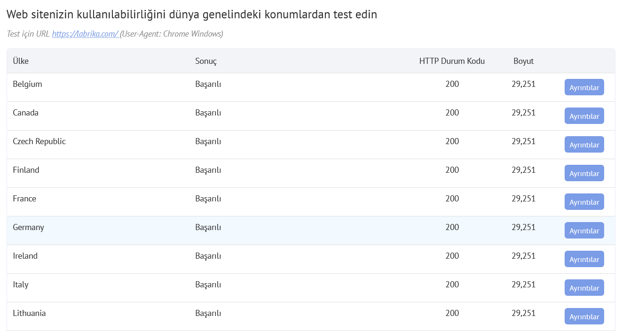Click Ayrıntılar for Finland

(584, 173)
